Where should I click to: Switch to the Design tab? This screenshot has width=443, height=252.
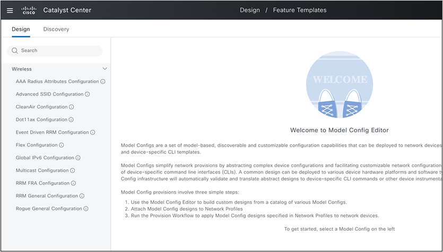[x=21, y=29]
